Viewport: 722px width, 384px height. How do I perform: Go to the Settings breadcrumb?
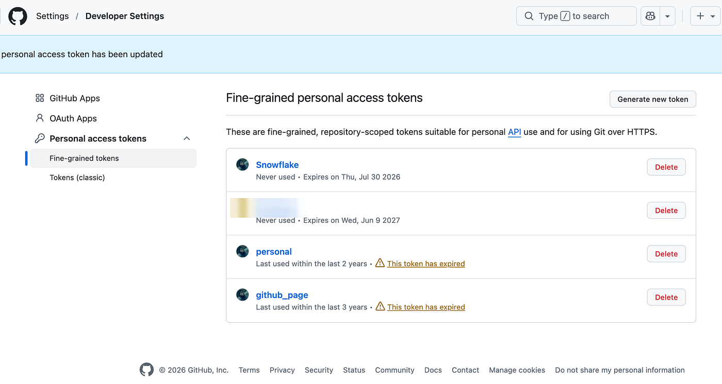point(53,16)
